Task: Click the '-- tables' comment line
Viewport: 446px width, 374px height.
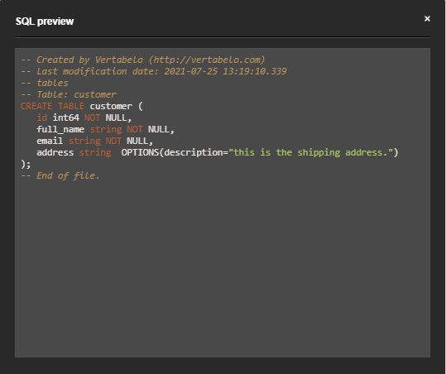Action: point(45,83)
